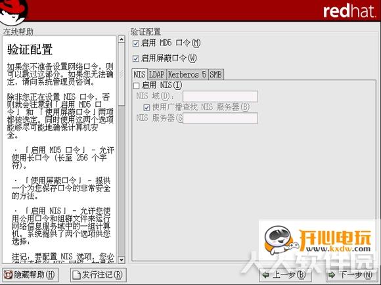Click the 隐藏帮助 button
The image size is (381, 285).
pyautogui.click(x=30, y=275)
